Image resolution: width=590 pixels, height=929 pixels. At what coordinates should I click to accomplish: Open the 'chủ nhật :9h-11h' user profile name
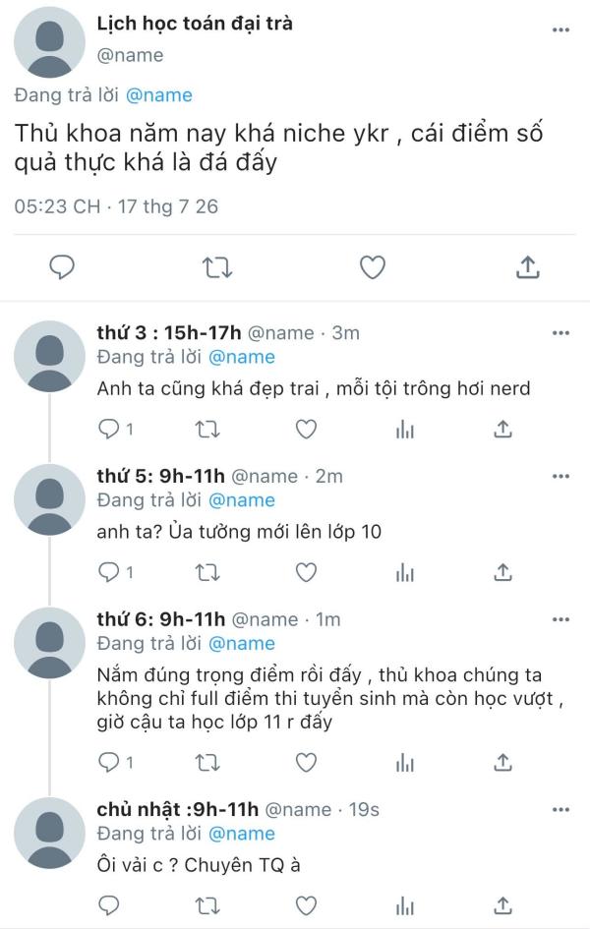click(178, 809)
